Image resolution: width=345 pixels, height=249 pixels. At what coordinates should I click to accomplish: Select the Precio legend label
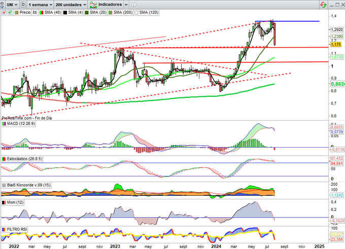pos(25,13)
